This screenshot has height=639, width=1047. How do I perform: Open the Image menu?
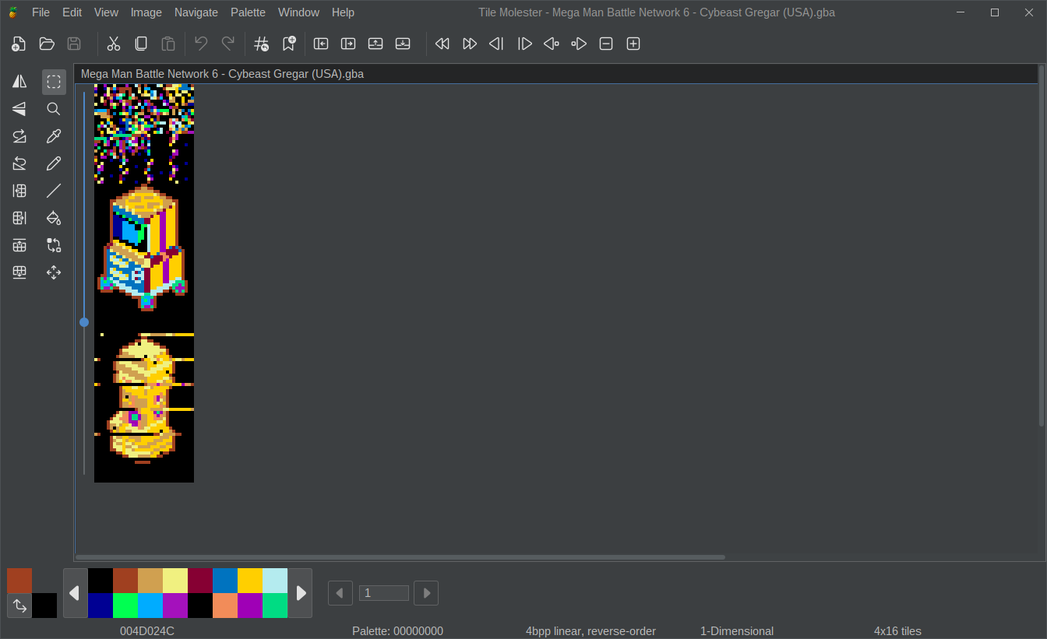pos(146,12)
